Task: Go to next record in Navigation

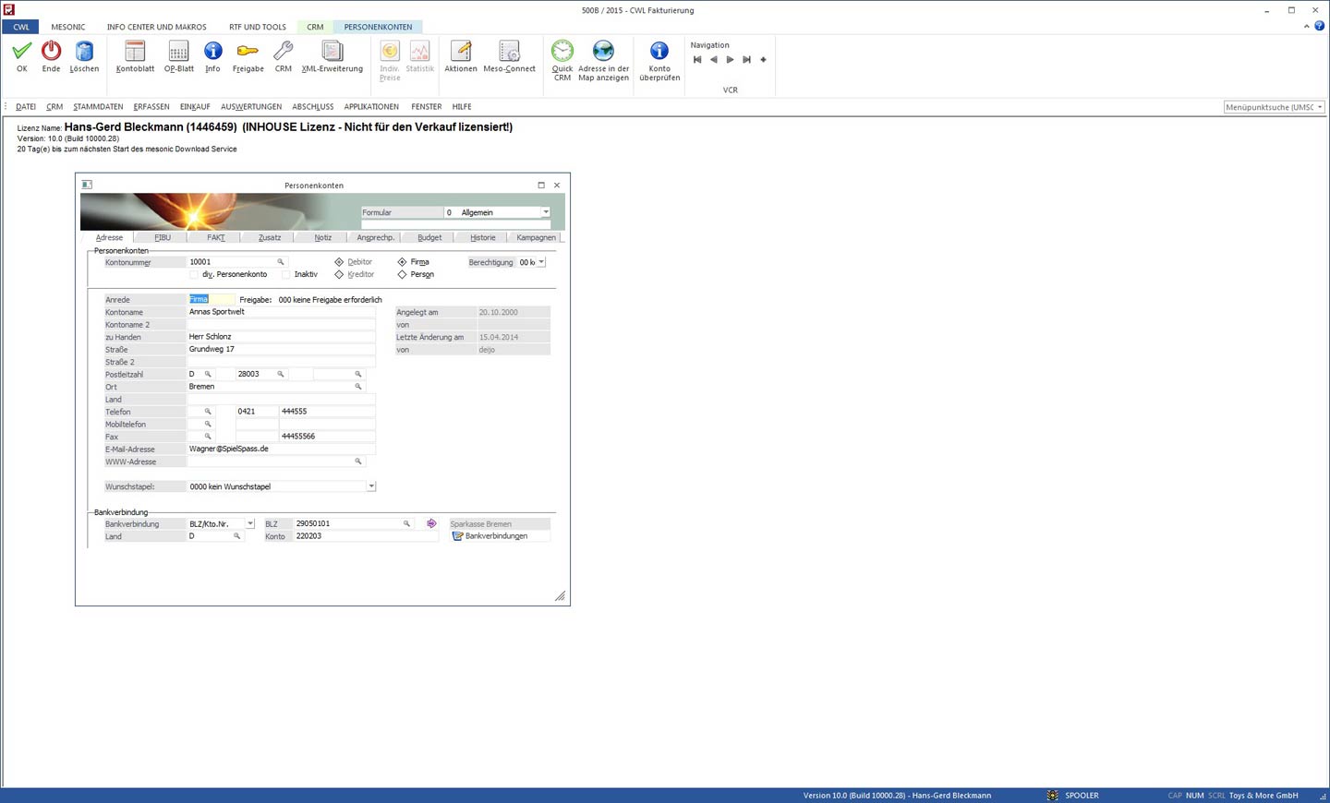Action: point(730,60)
